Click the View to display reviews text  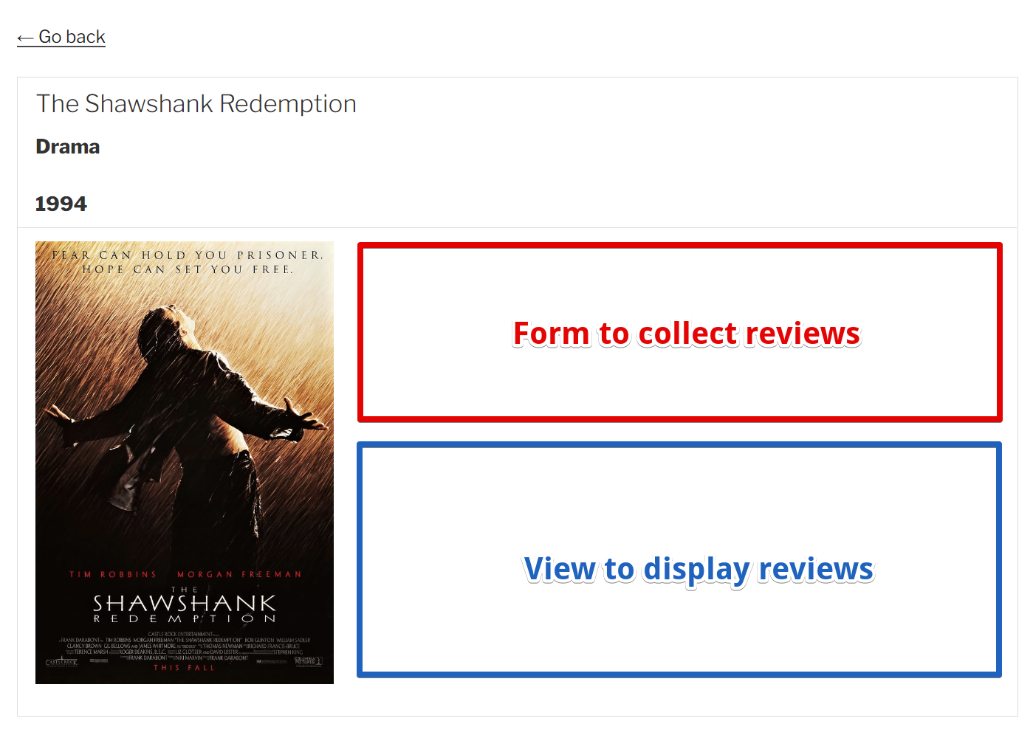click(x=699, y=570)
